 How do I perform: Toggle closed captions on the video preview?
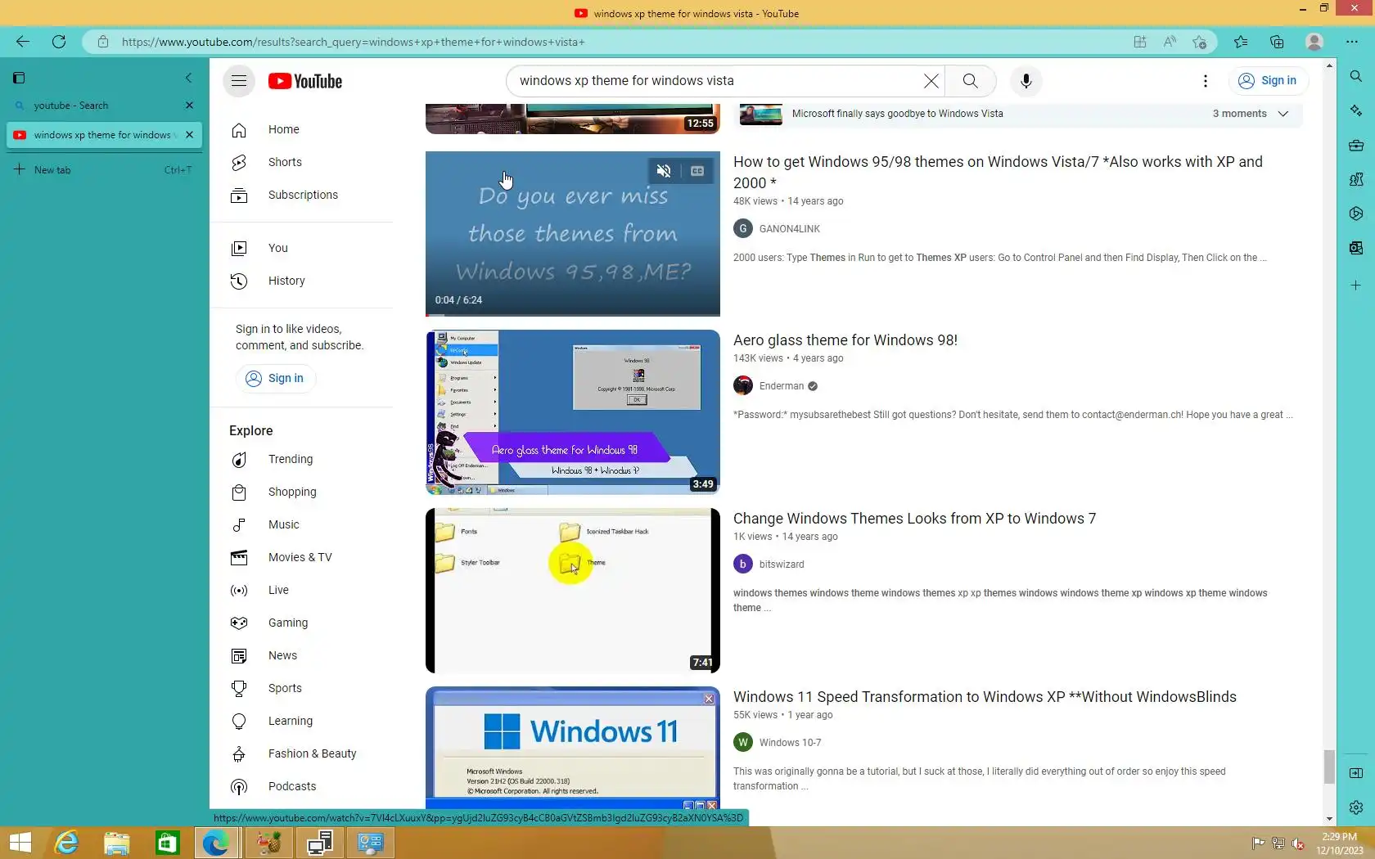[697, 171]
